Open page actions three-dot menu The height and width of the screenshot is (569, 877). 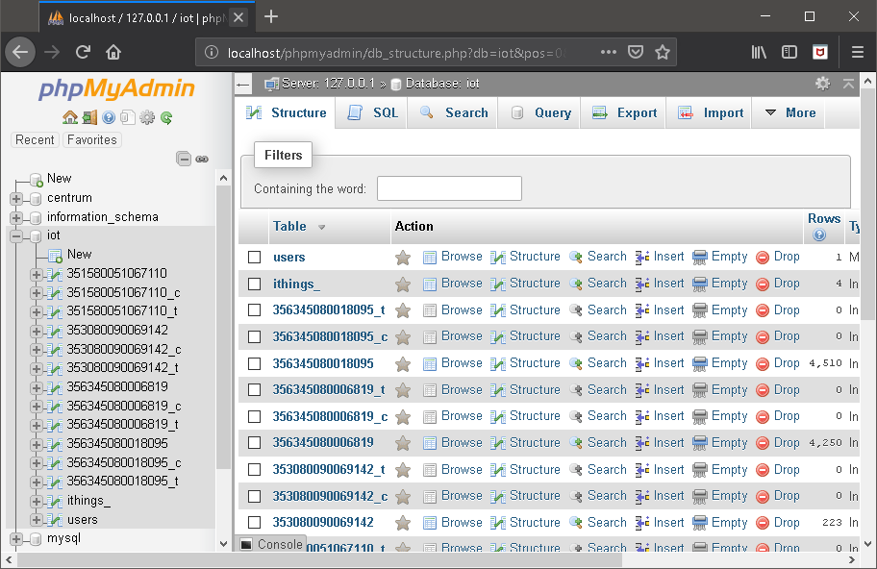609,52
